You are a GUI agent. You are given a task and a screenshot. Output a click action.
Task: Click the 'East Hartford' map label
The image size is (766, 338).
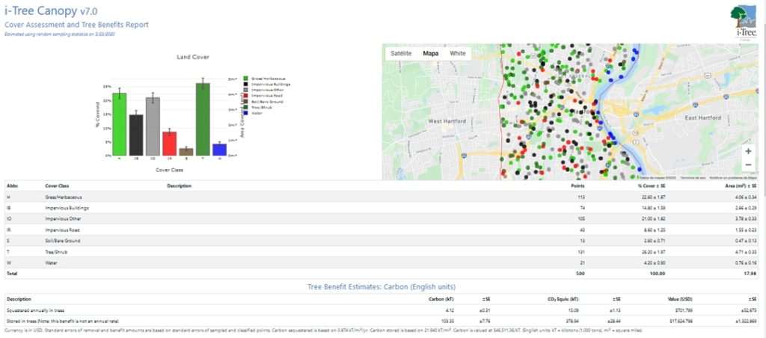click(702, 117)
